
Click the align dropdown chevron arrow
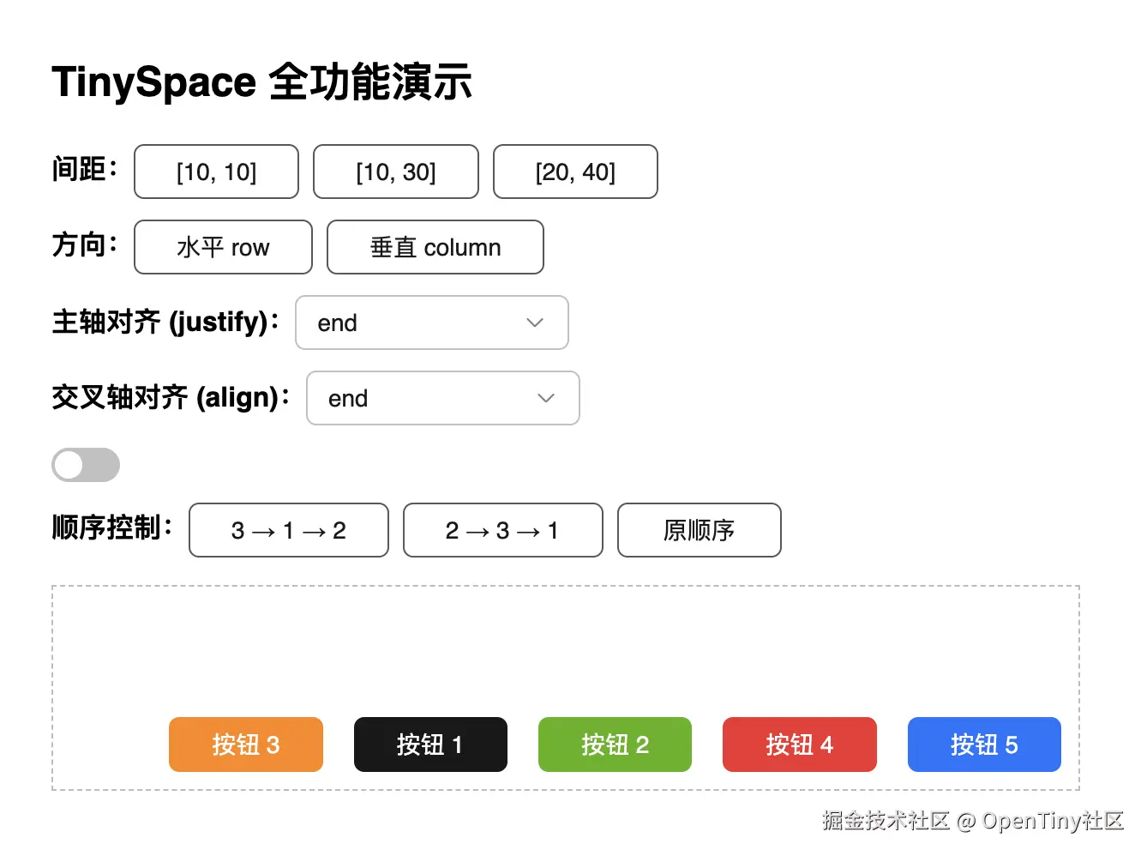click(545, 398)
